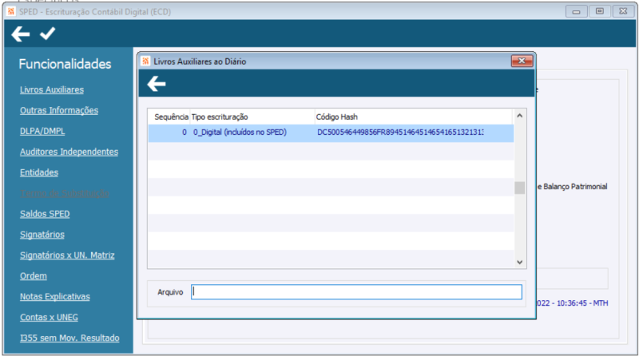Open Entidades link

click(39, 172)
